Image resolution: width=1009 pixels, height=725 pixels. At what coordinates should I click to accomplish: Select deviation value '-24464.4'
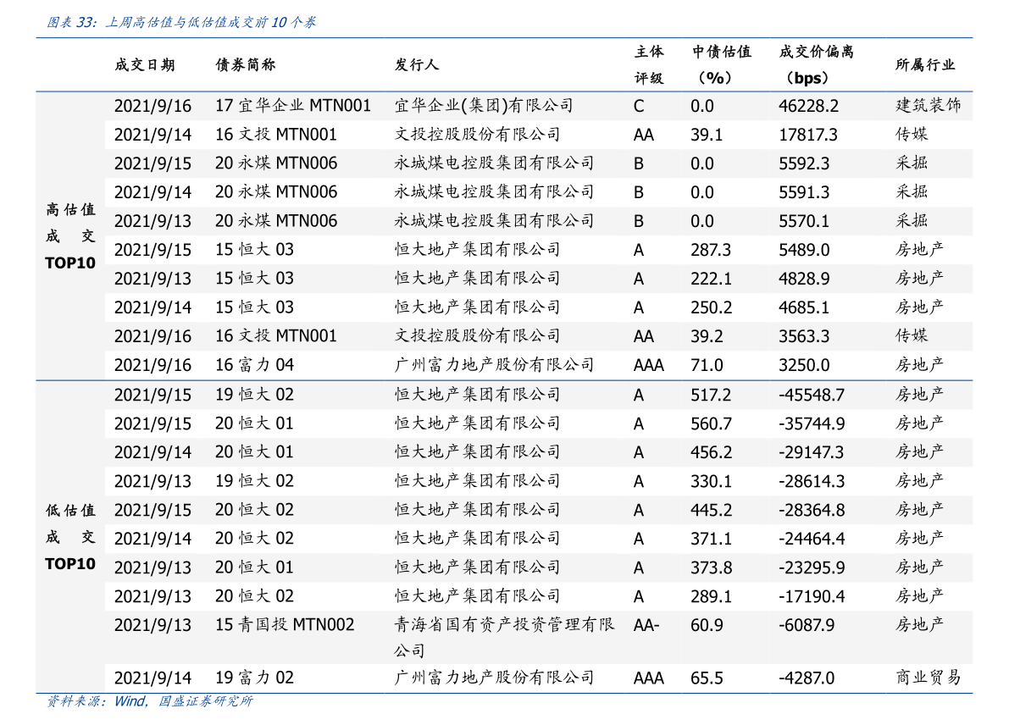point(812,539)
